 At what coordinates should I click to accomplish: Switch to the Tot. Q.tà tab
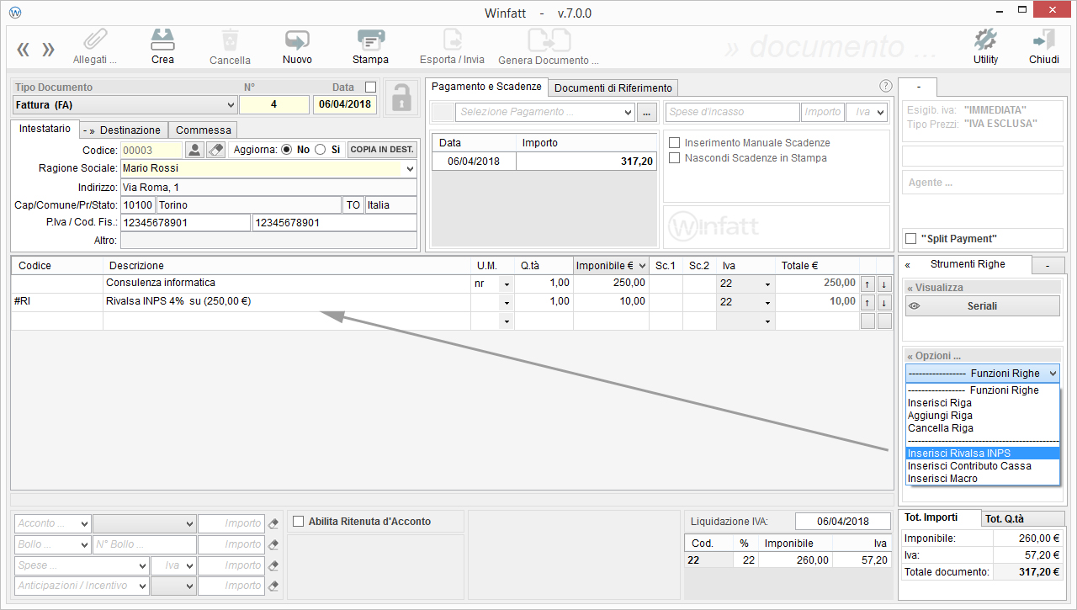[1023, 519]
